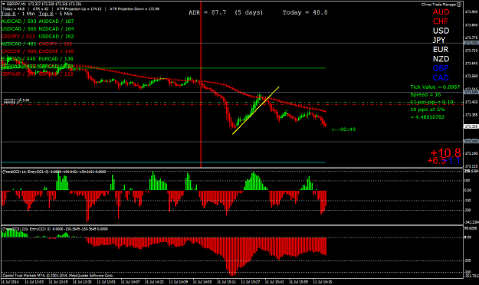
Task: Click the '10 pips at 5%' label
Action: (x=427, y=110)
